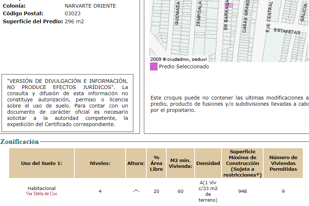Click the 'Predio Seleccionado' legend text
The height and width of the screenshot is (206, 309).
(x=184, y=66)
